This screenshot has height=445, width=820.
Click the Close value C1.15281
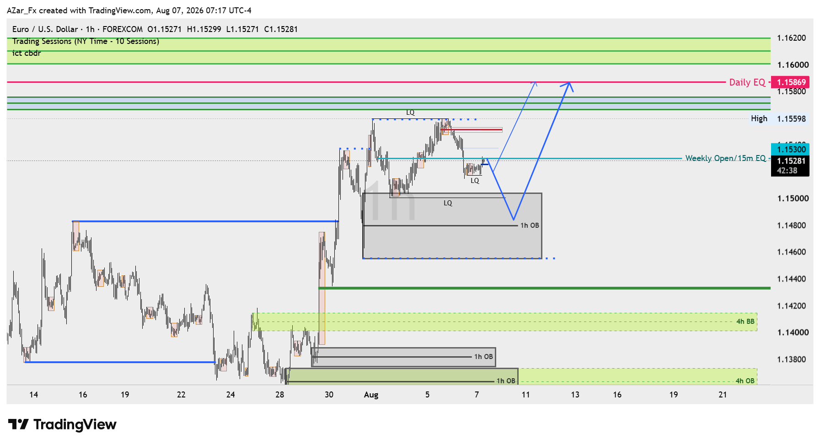tap(281, 29)
